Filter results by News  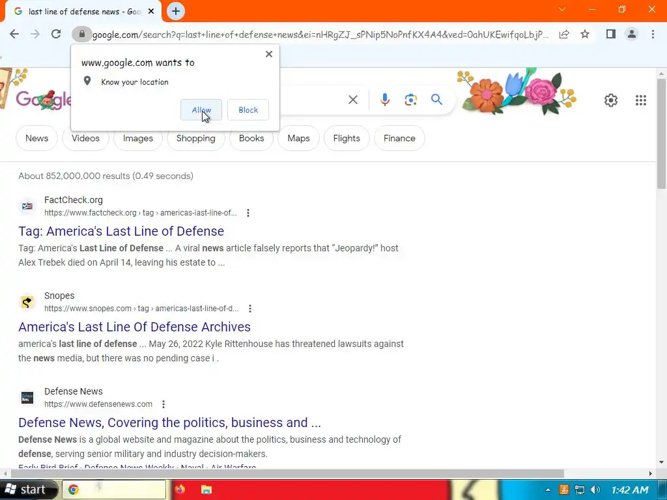36,138
